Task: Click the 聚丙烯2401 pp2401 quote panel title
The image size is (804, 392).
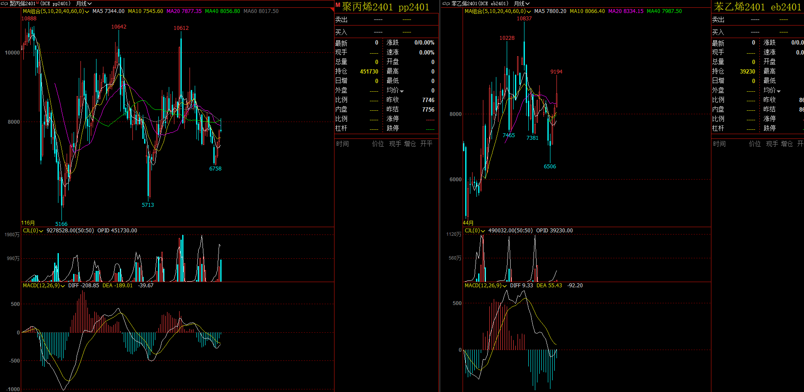Action: tap(386, 7)
